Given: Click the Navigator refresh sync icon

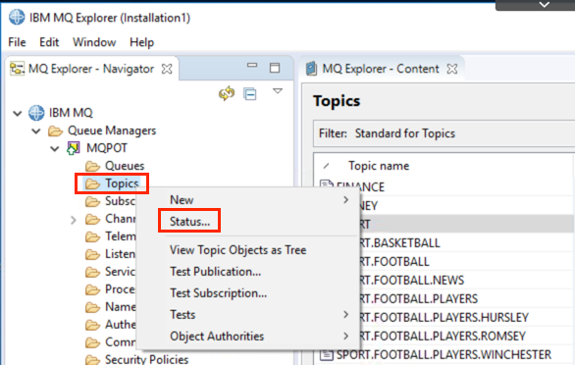Looking at the screenshot, I should (227, 93).
